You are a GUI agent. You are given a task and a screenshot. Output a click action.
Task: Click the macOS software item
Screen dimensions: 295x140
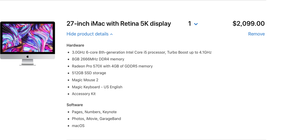(78, 126)
